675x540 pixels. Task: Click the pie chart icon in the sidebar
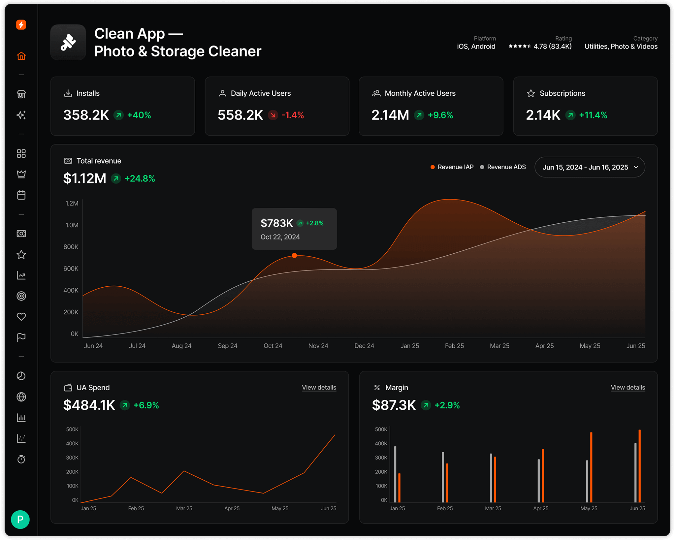[x=21, y=376]
